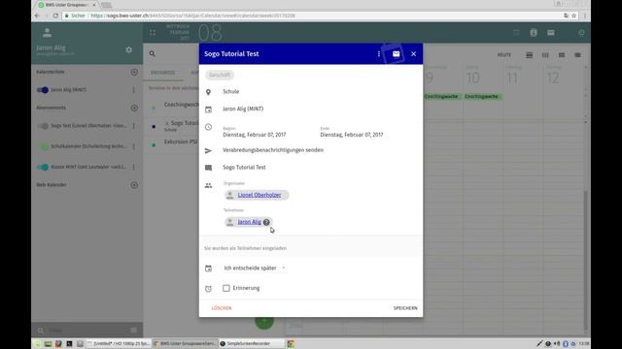Viewport: 622px width, 349px height.
Task: Open options menu for Jaron Alig (MINT) calendar
Action: pyautogui.click(x=134, y=90)
